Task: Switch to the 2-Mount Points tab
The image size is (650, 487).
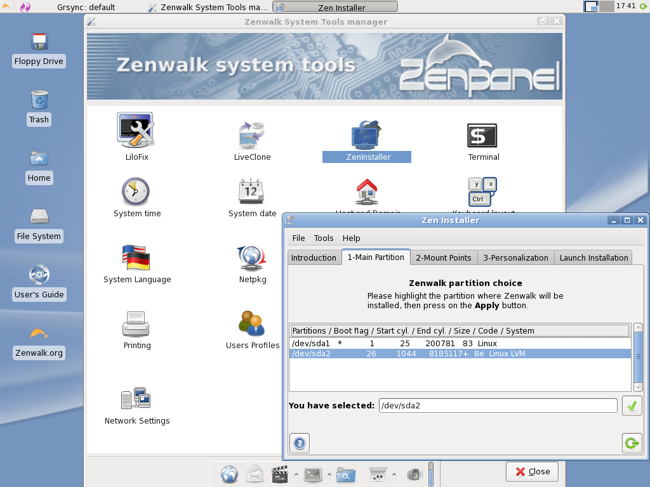Action: click(444, 257)
